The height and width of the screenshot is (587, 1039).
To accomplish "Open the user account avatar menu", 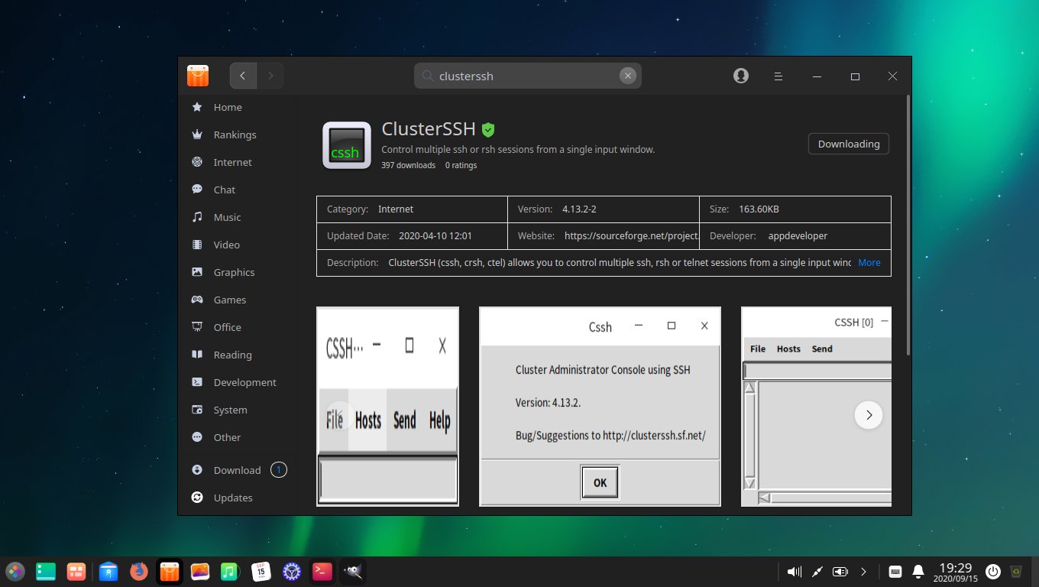I will click(x=740, y=76).
